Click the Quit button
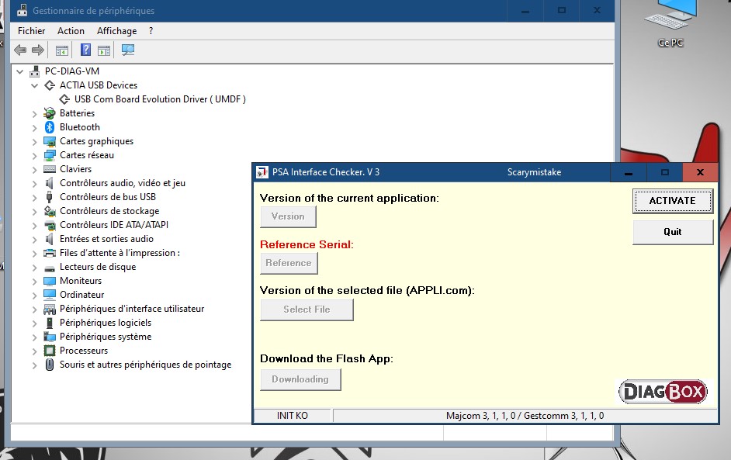 [x=672, y=232]
